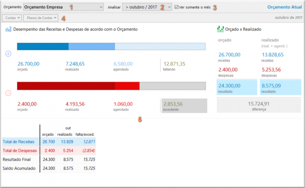Toggle the Ver somente o mês checkbox
Viewport: 305px width, 188px height.
coord(177,7)
